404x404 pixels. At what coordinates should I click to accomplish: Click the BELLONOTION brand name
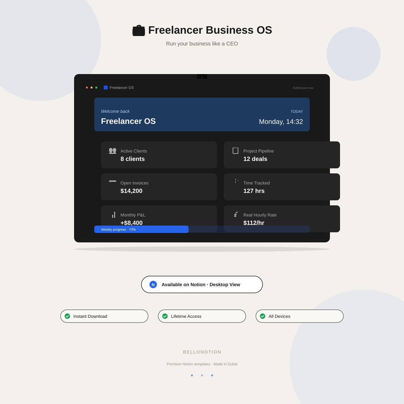[202, 352]
